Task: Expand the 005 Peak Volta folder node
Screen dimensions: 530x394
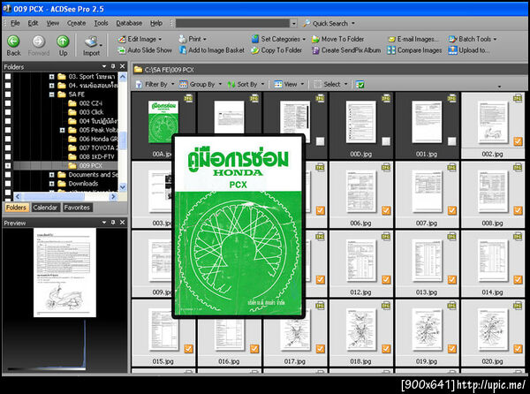Action: [x=62, y=129]
